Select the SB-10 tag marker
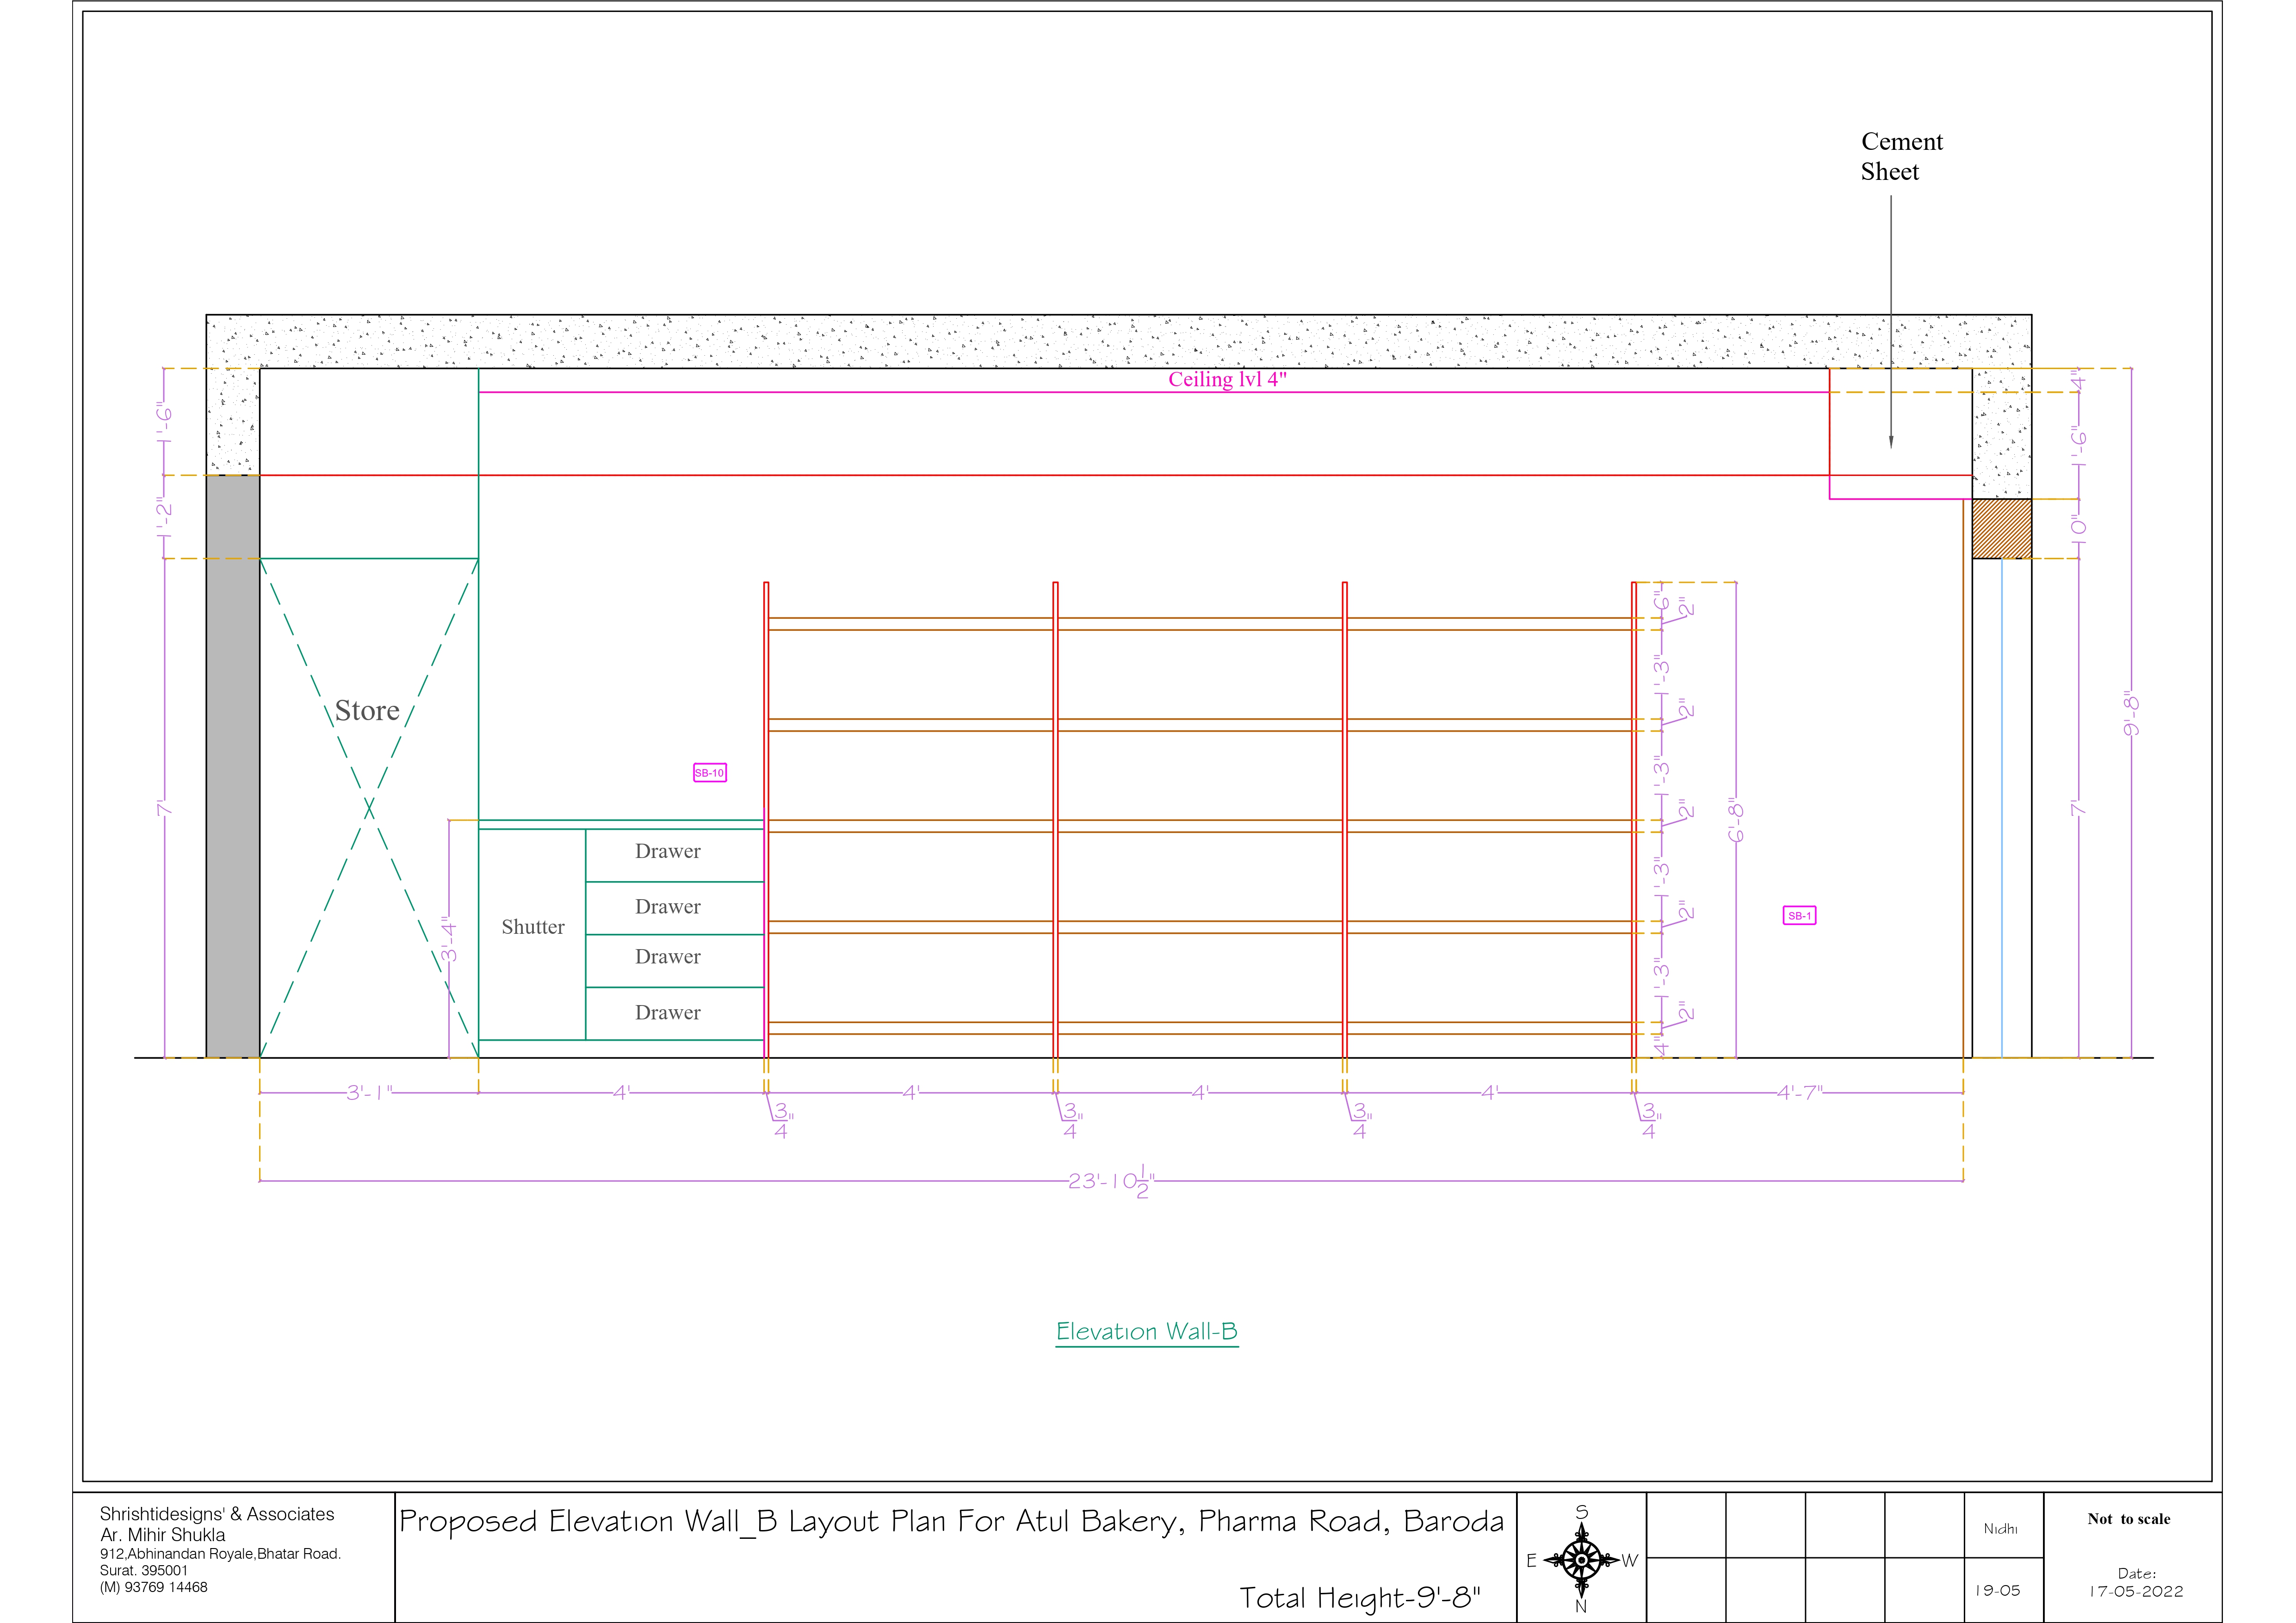This screenshot has width=2296, height=1623. point(709,773)
